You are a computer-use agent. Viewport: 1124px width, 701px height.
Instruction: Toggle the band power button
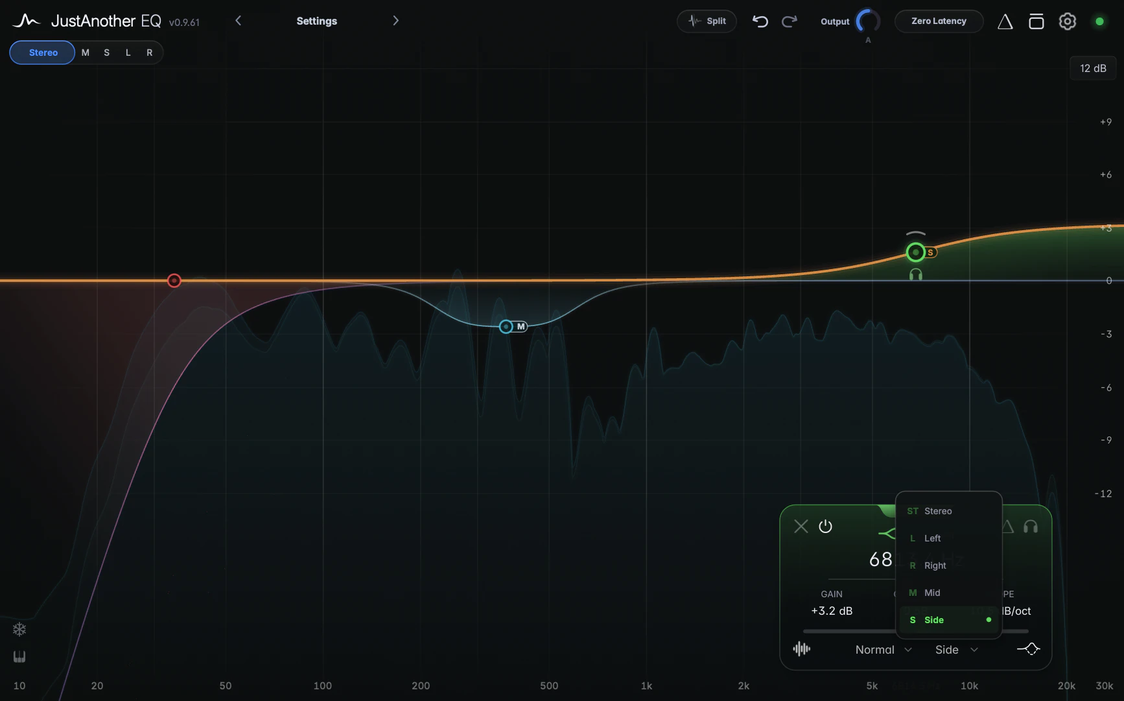[x=825, y=526]
